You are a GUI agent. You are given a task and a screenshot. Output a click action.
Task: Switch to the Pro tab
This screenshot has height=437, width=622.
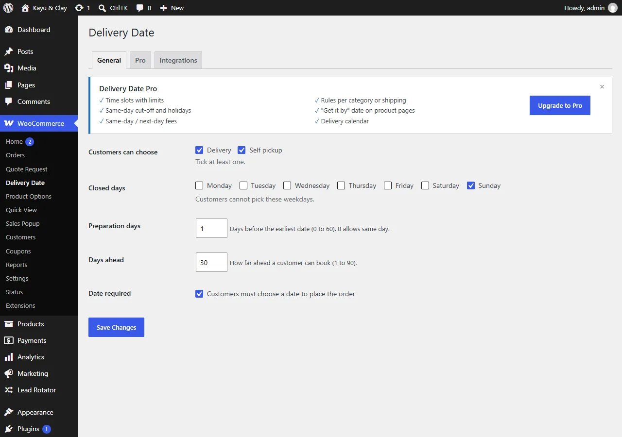pyautogui.click(x=140, y=60)
